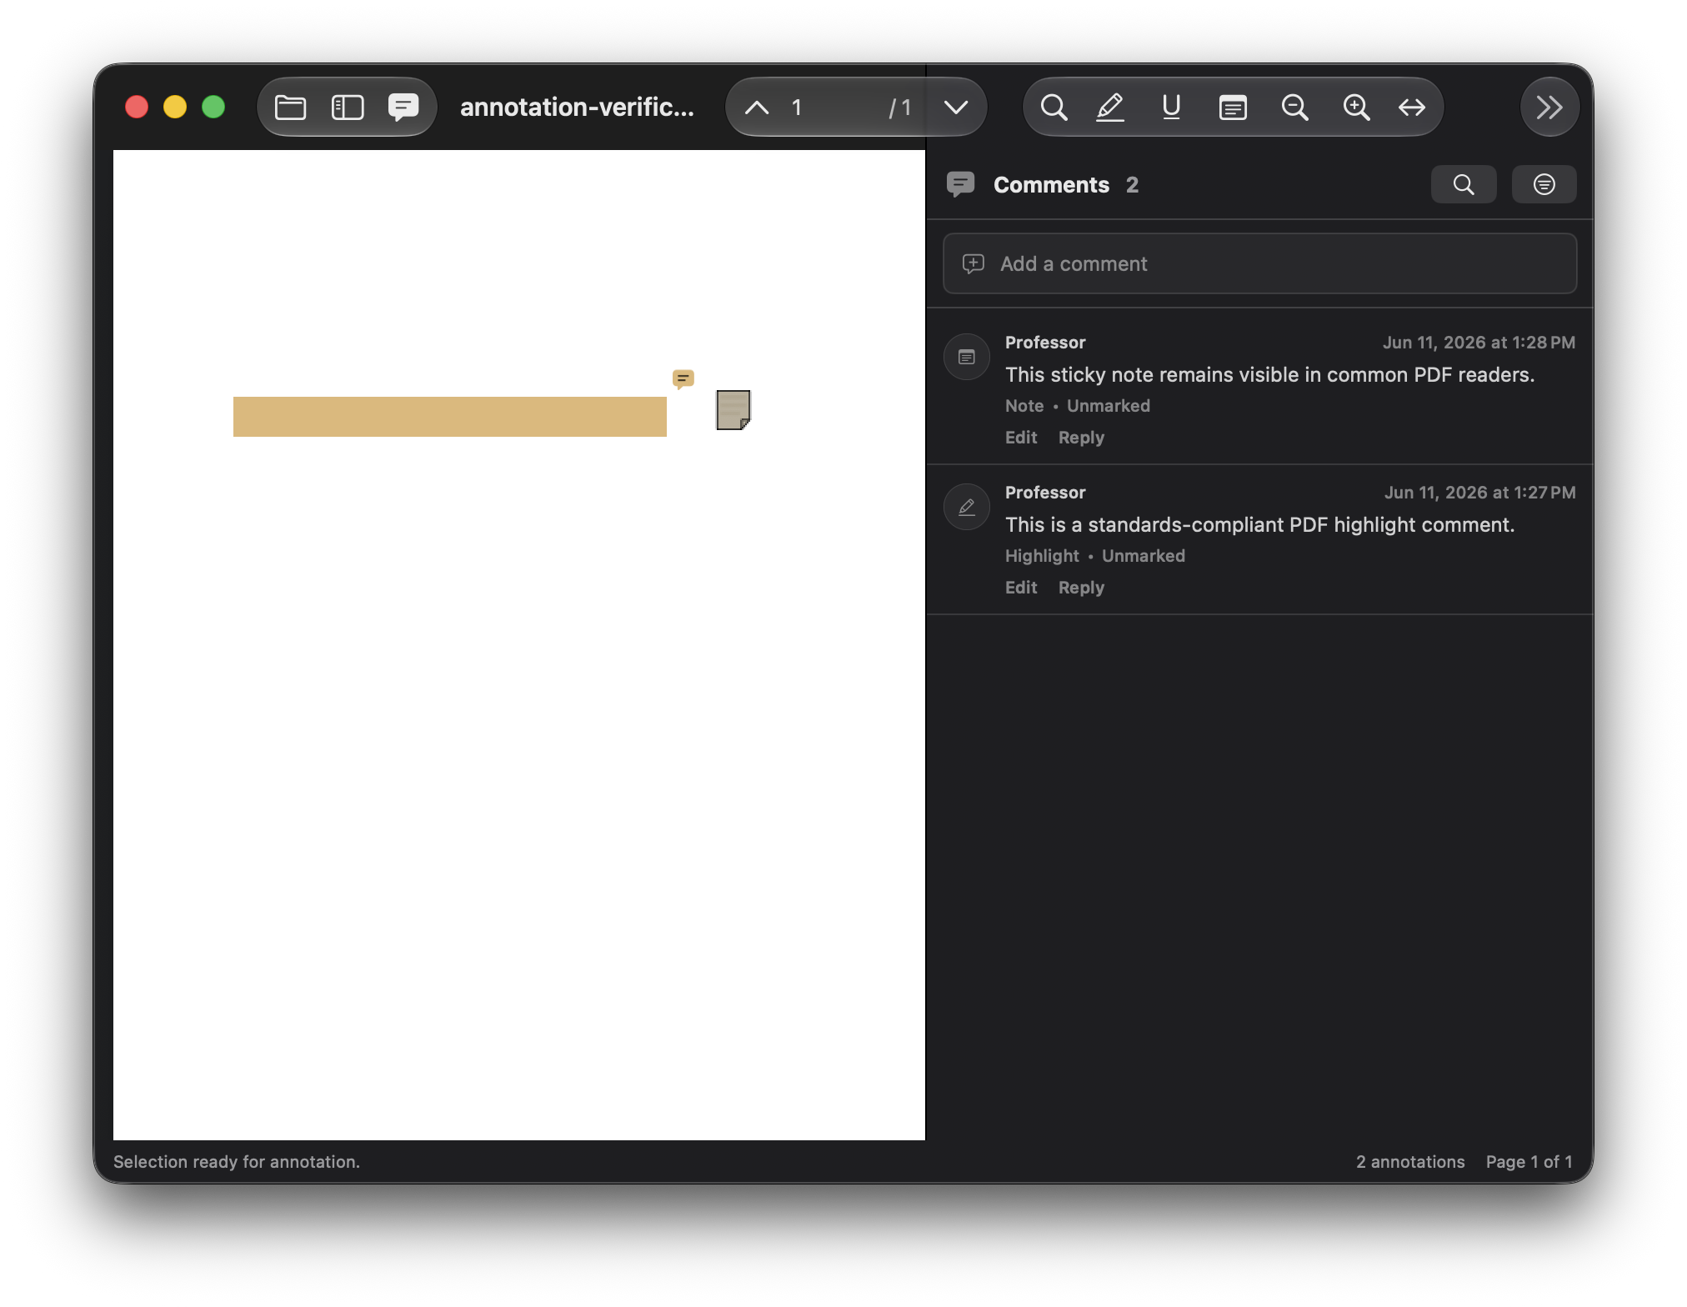The height and width of the screenshot is (1307, 1687).
Task: Click the sticky note icon on the page
Action: pyautogui.click(x=733, y=410)
